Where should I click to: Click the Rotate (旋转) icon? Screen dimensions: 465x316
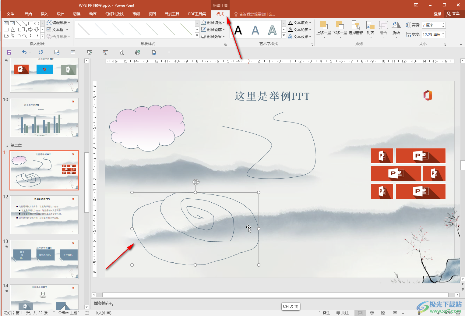click(396, 29)
